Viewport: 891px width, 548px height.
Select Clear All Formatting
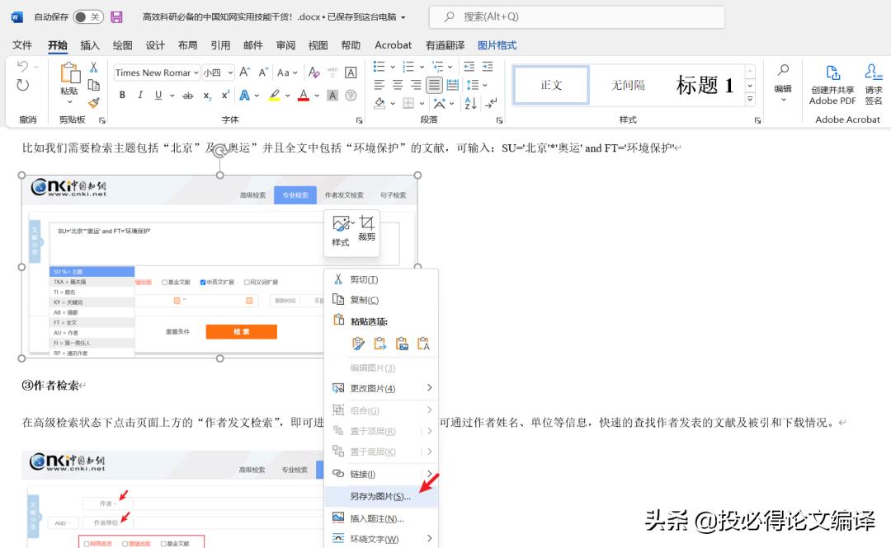[x=313, y=73]
